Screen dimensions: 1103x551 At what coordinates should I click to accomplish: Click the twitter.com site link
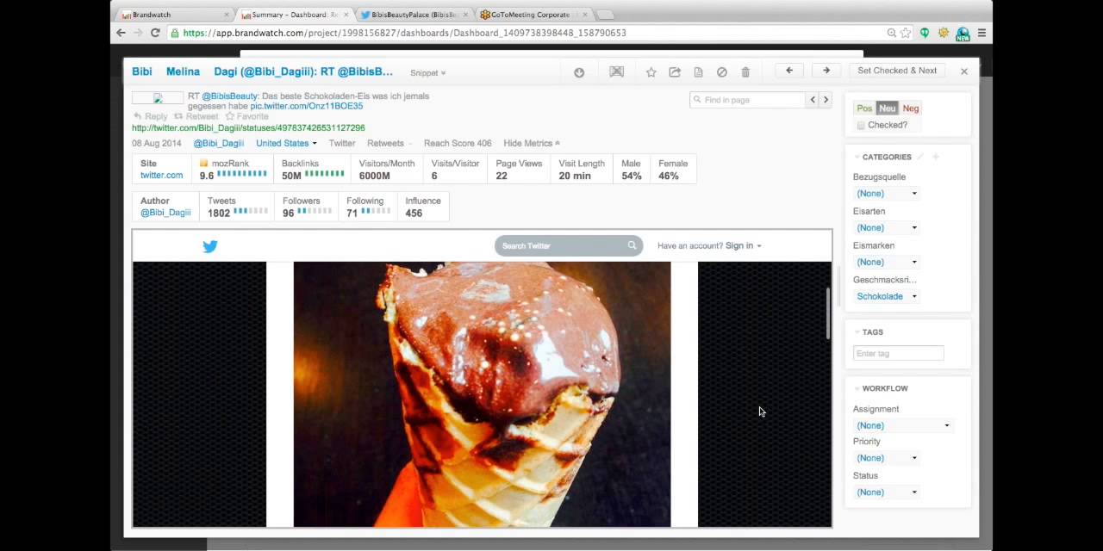coord(162,175)
